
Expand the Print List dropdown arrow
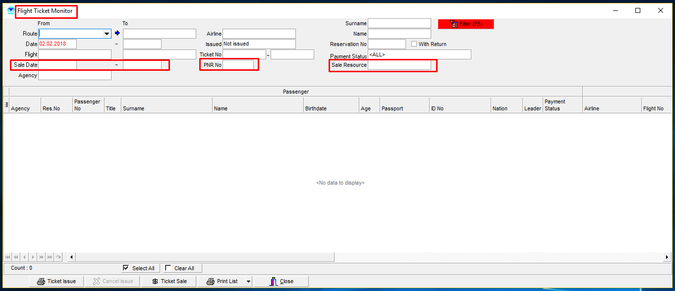coord(248,282)
